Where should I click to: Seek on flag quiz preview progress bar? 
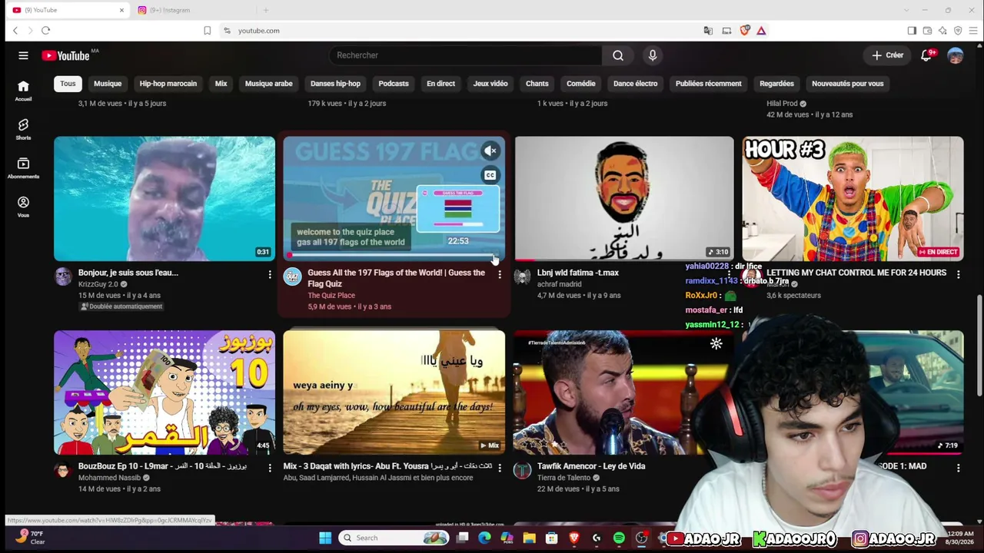pos(394,256)
